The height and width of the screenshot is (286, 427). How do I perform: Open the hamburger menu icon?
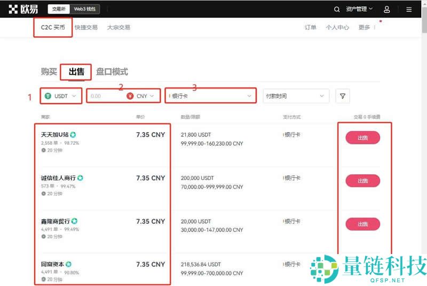point(409,10)
